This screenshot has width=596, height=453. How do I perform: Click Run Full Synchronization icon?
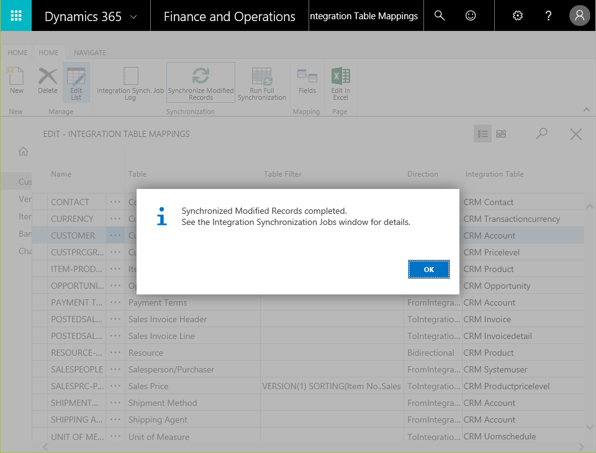262,82
